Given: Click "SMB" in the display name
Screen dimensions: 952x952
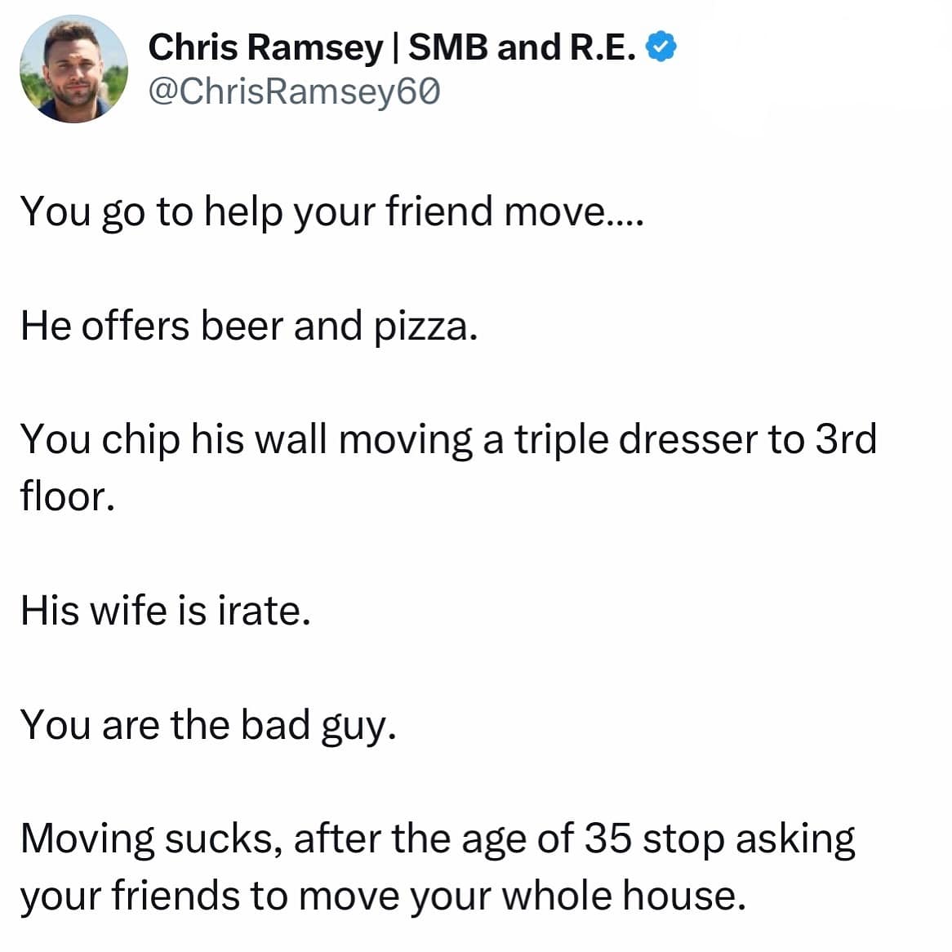Looking at the screenshot, I should (448, 47).
